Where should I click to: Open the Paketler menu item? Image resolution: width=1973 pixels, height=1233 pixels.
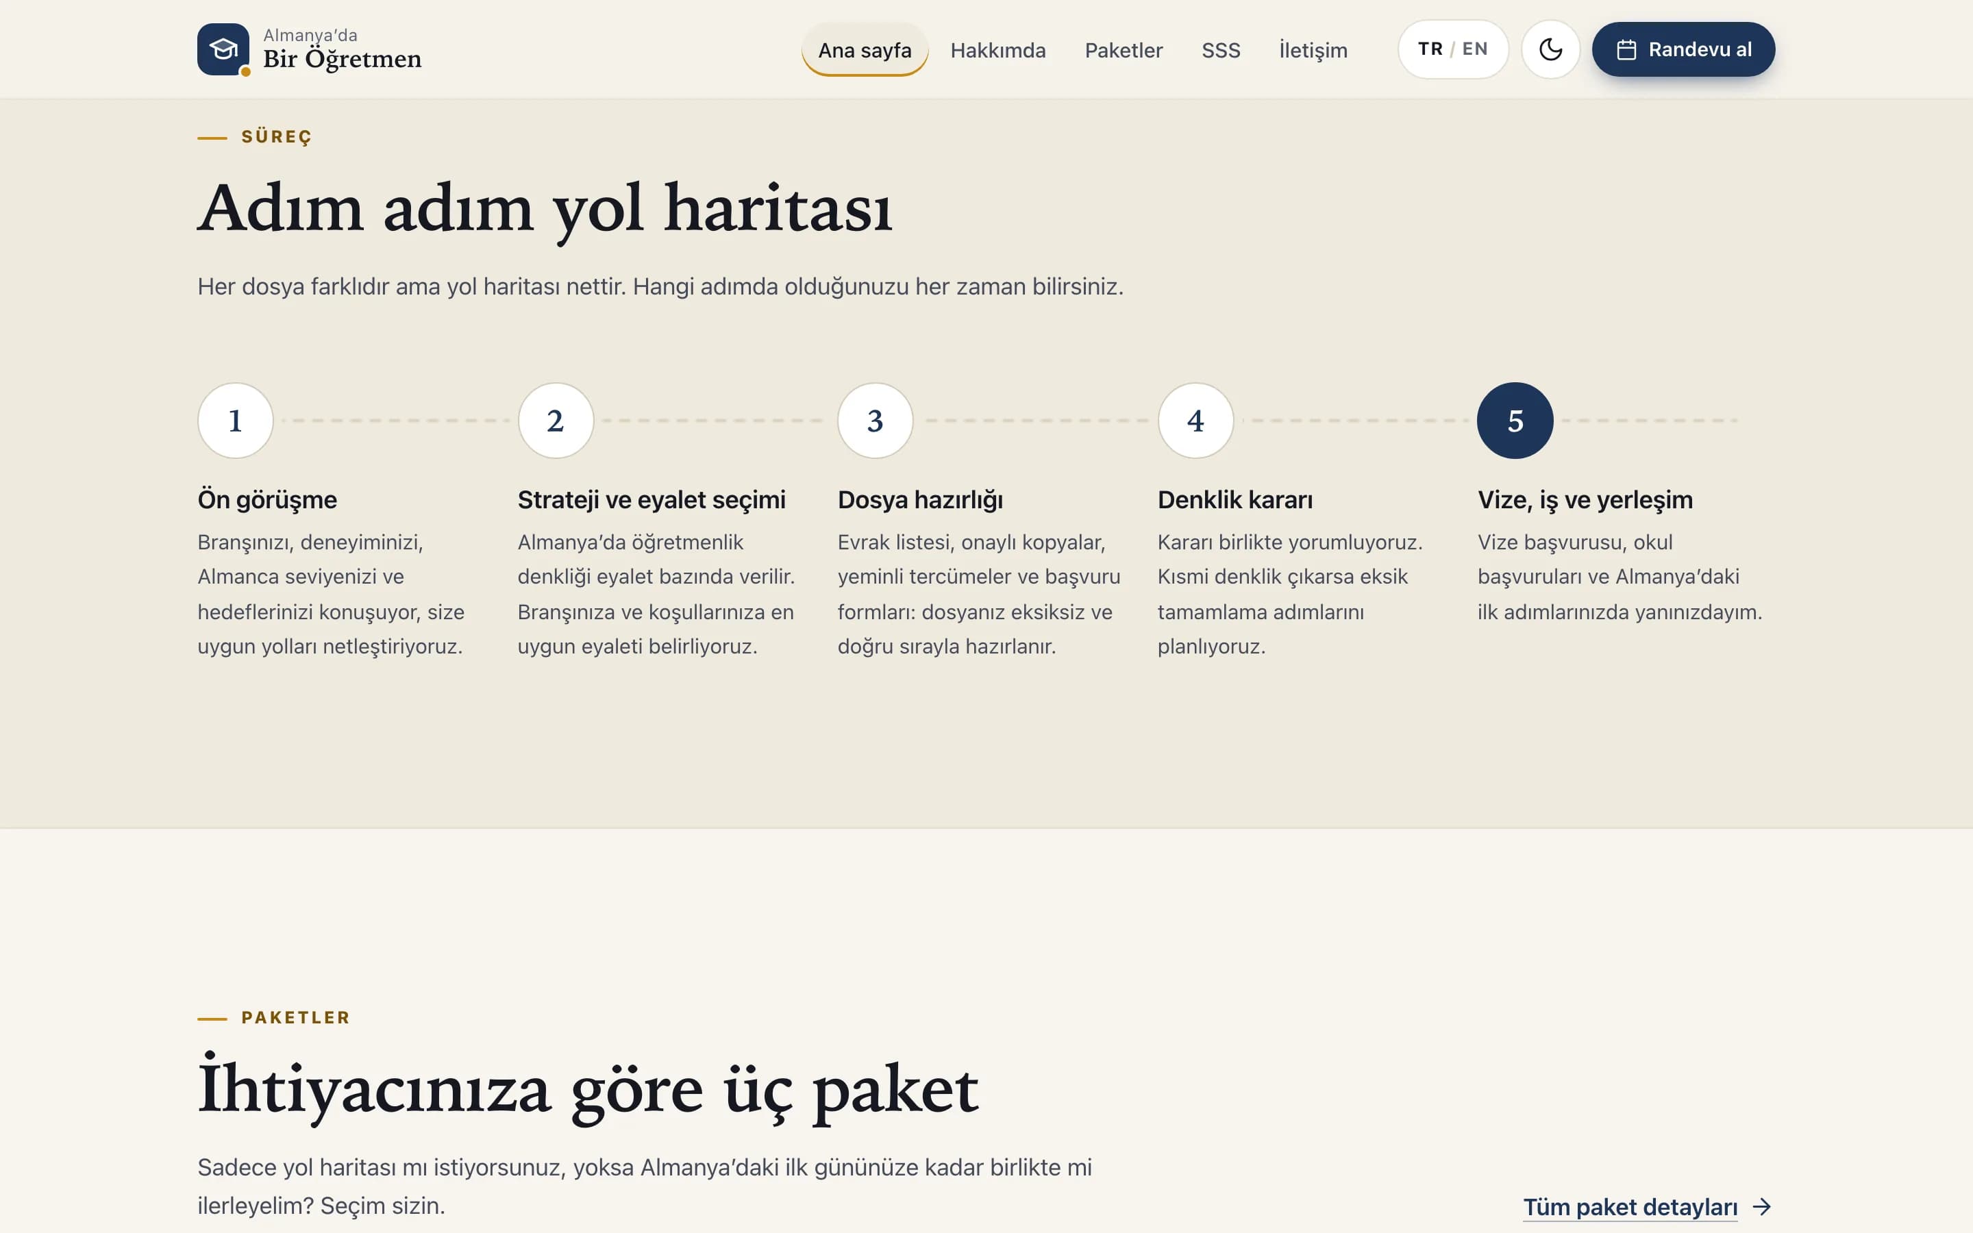pos(1123,50)
